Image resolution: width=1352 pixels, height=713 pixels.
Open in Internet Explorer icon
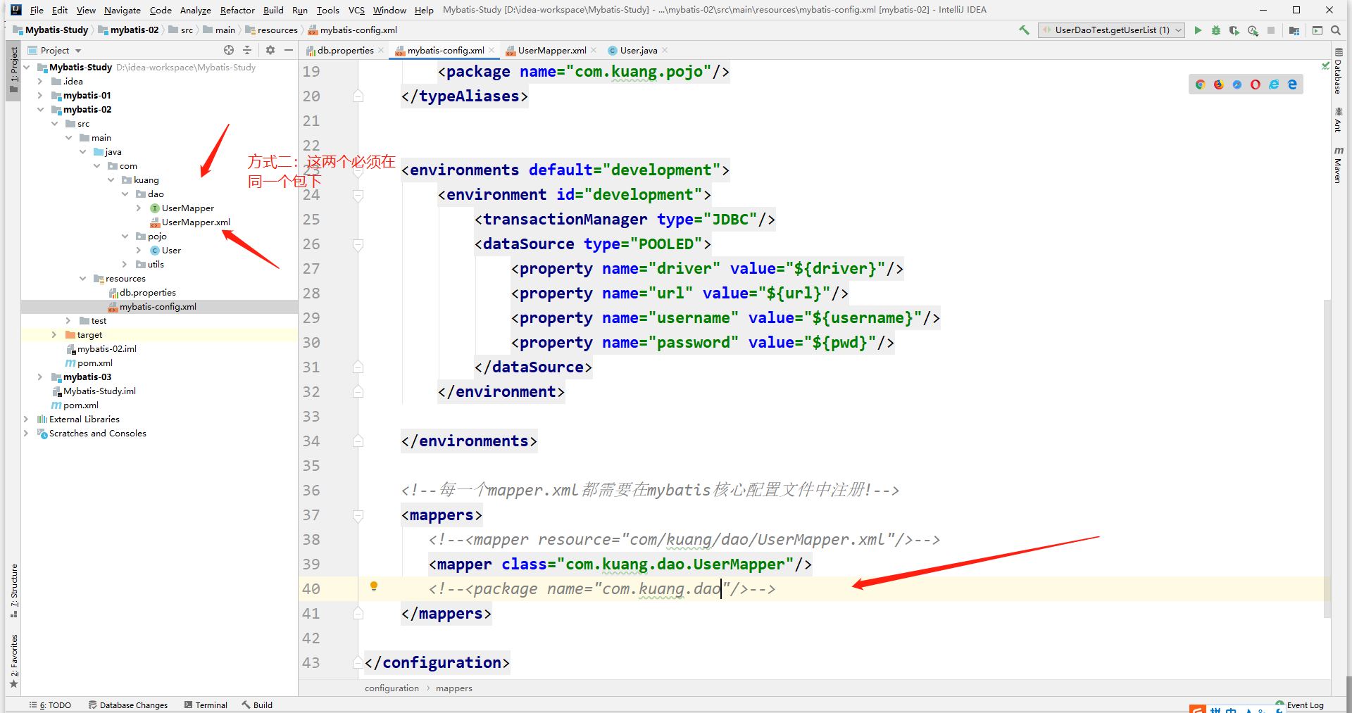tap(1274, 84)
